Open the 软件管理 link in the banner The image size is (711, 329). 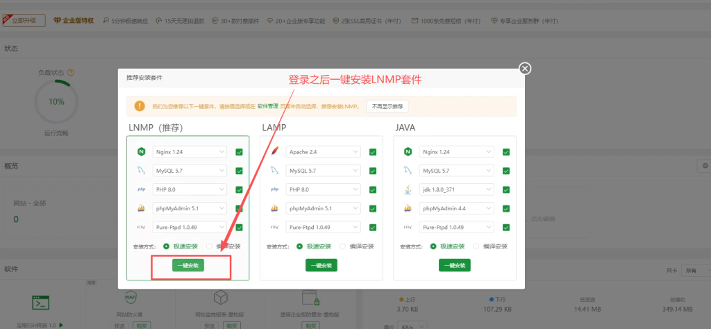click(268, 106)
